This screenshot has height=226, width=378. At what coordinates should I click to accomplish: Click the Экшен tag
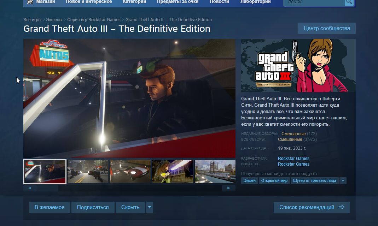click(x=250, y=180)
